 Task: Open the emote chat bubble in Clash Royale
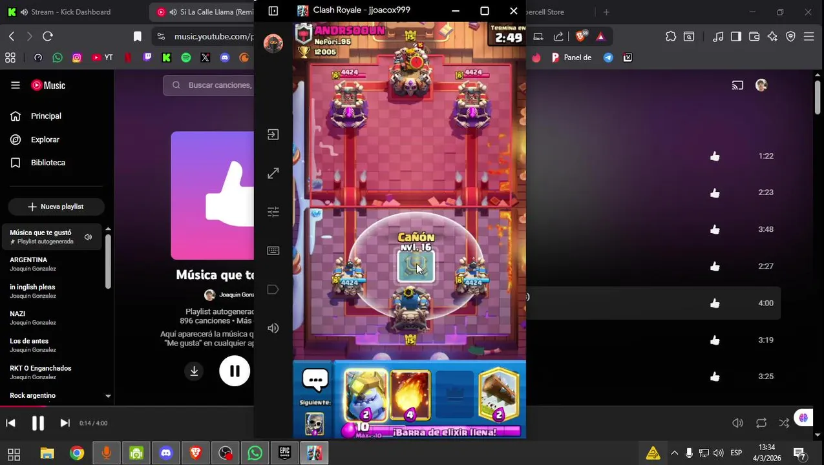click(x=315, y=380)
